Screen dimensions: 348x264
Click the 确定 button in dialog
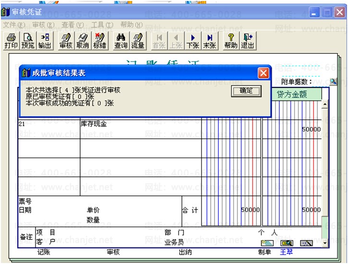click(x=246, y=91)
